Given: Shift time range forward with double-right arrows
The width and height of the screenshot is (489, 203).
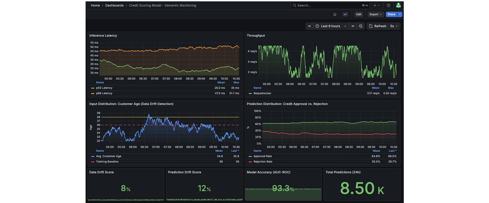Looking at the screenshot, I should pyautogui.click(x=353, y=26).
